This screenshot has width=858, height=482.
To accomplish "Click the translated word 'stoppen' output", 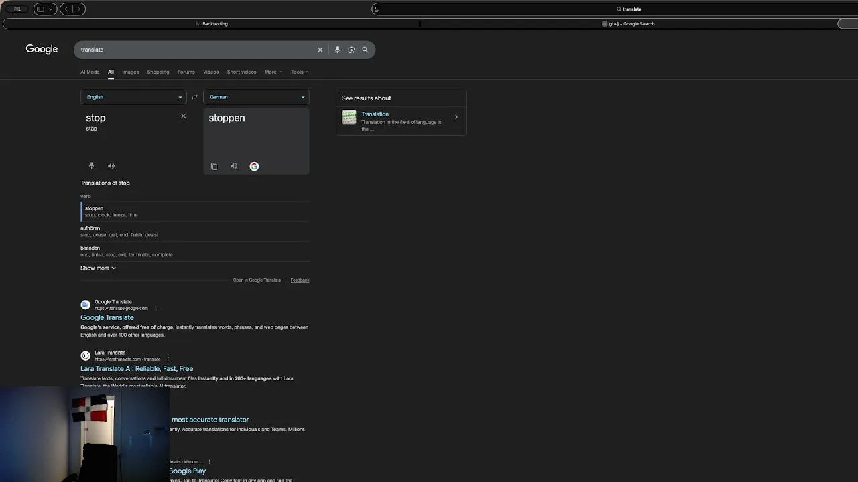I will pyautogui.click(x=227, y=118).
